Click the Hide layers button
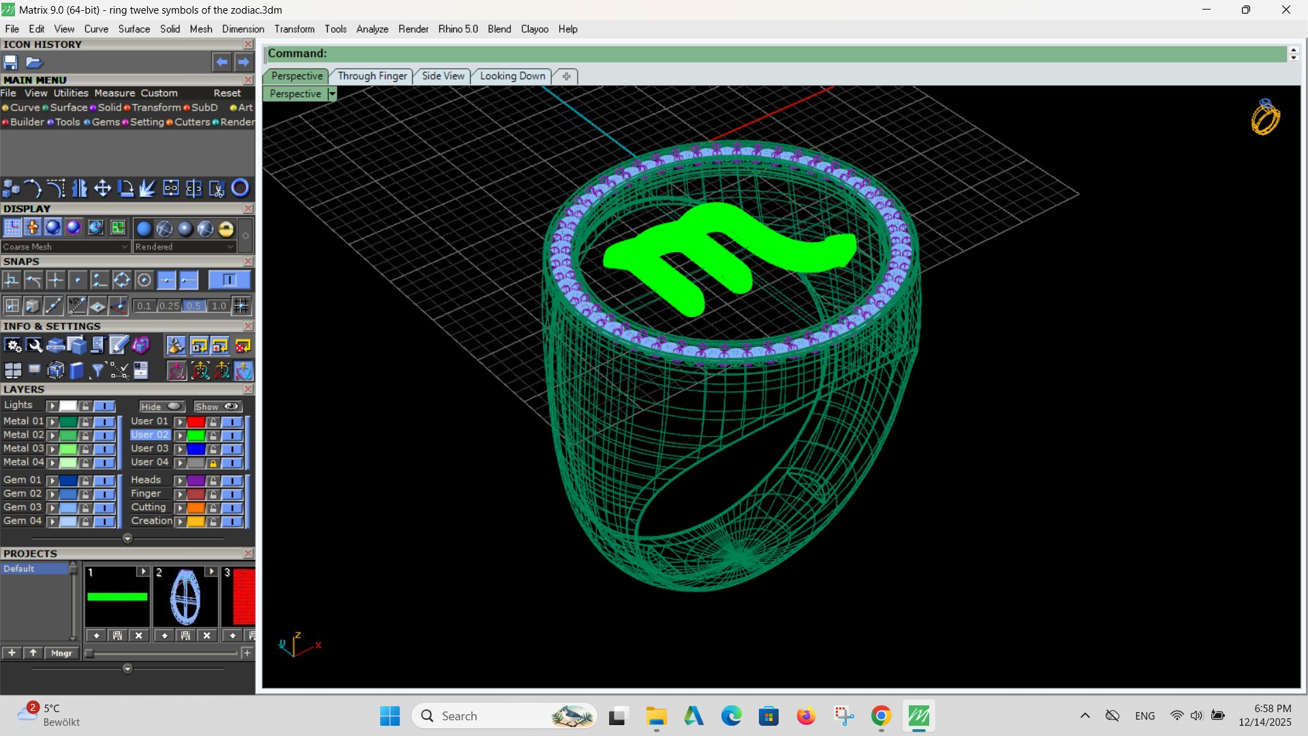The image size is (1308, 736). pos(161,406)
